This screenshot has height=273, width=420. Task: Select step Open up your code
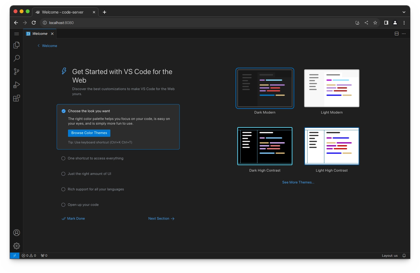[x=80, y=205]
